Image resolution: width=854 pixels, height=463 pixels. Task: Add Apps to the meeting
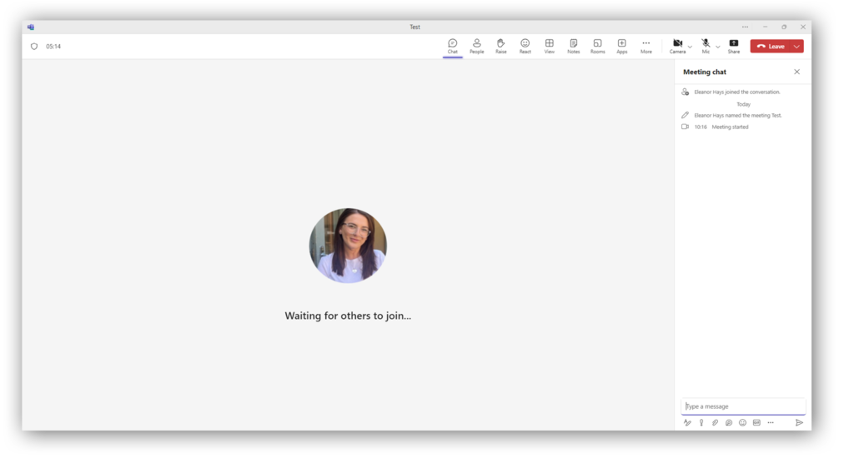[x=622, y=47]
